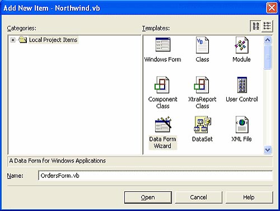The height and width of the screenshot is (211, 280).
Task: Select the Module template icon
Action: point(241,45)
